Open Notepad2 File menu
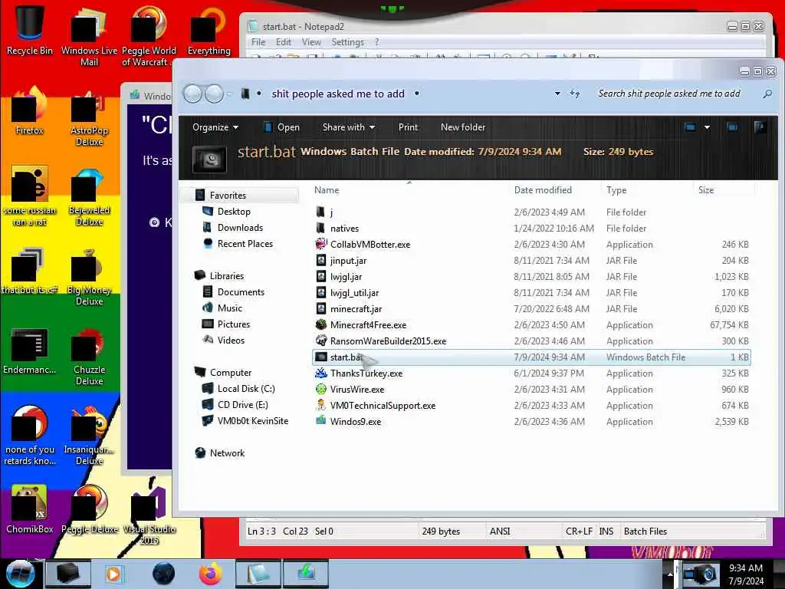This screenshot has width=785, height=589. pyautogui.click(x=258, y=42)
